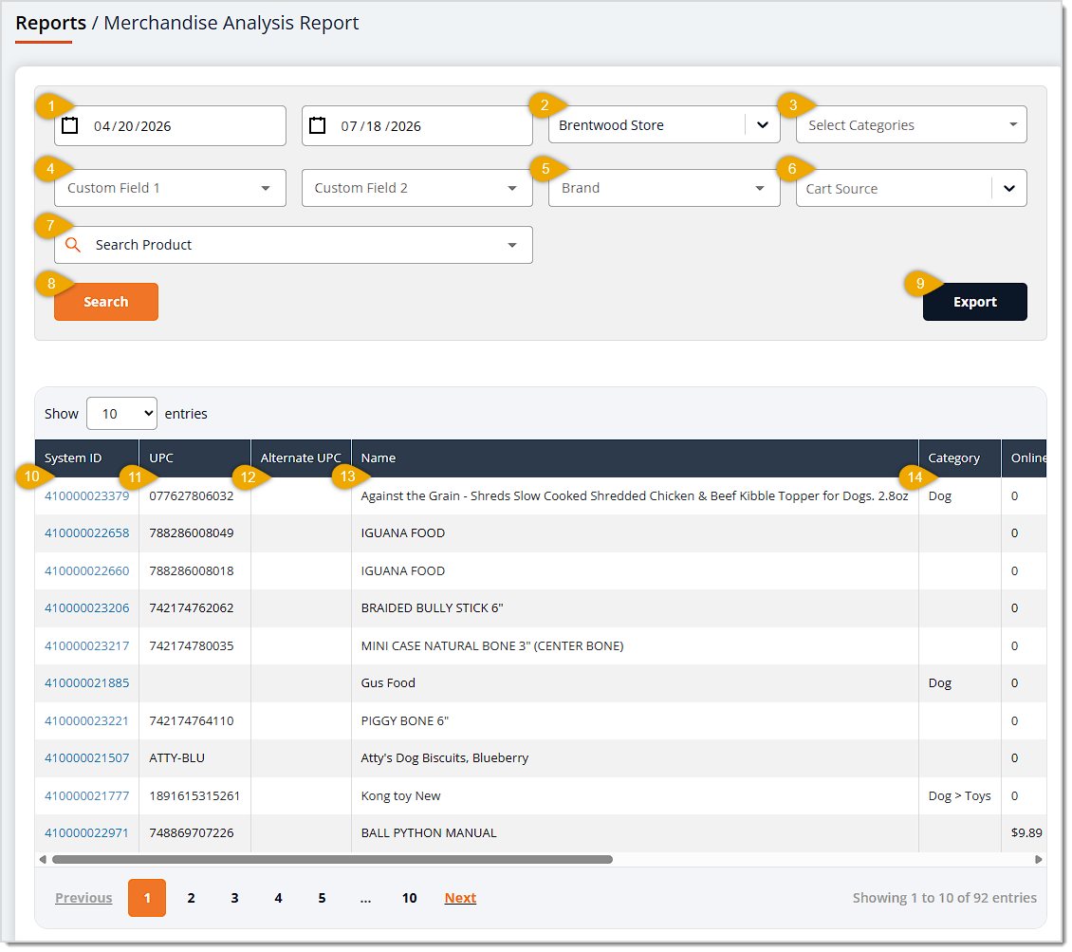This screenshot has height=952, width=1072.
Task: Open System ID 410000022658 link
Action: tap(87, 533)
